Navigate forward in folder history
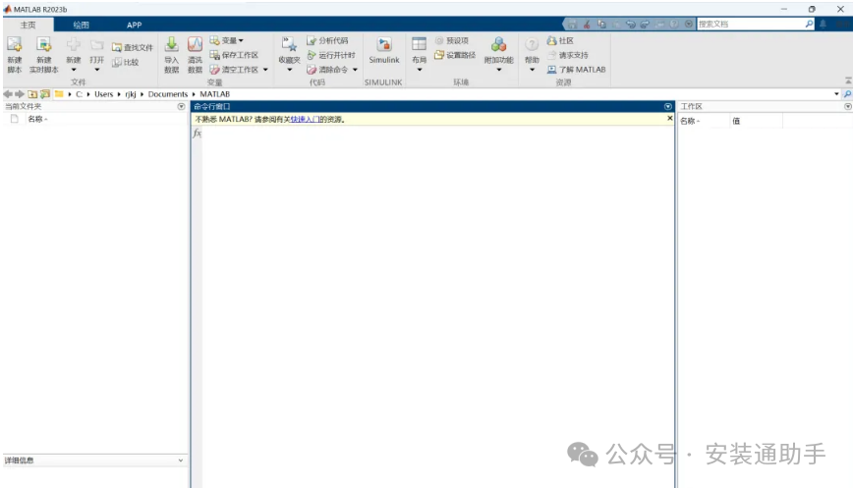853x488 pixels. 20,94
